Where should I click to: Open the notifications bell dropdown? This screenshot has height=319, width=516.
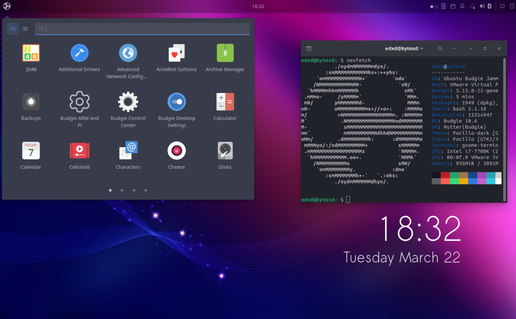click(x=462, y=6)
